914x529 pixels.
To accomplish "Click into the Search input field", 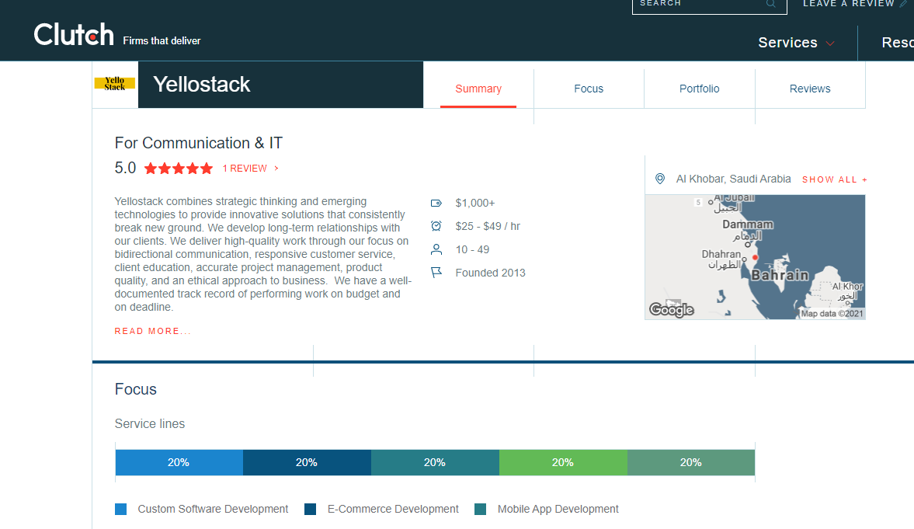I will pos(710,5).
